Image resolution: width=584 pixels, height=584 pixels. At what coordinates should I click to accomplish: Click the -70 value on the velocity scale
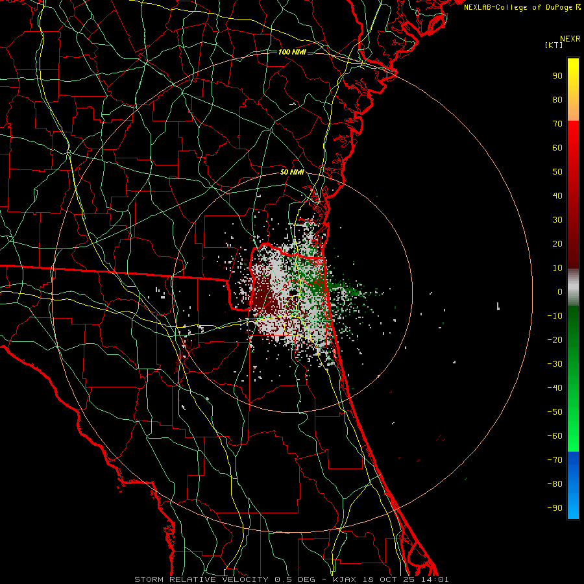click(555, 460)
